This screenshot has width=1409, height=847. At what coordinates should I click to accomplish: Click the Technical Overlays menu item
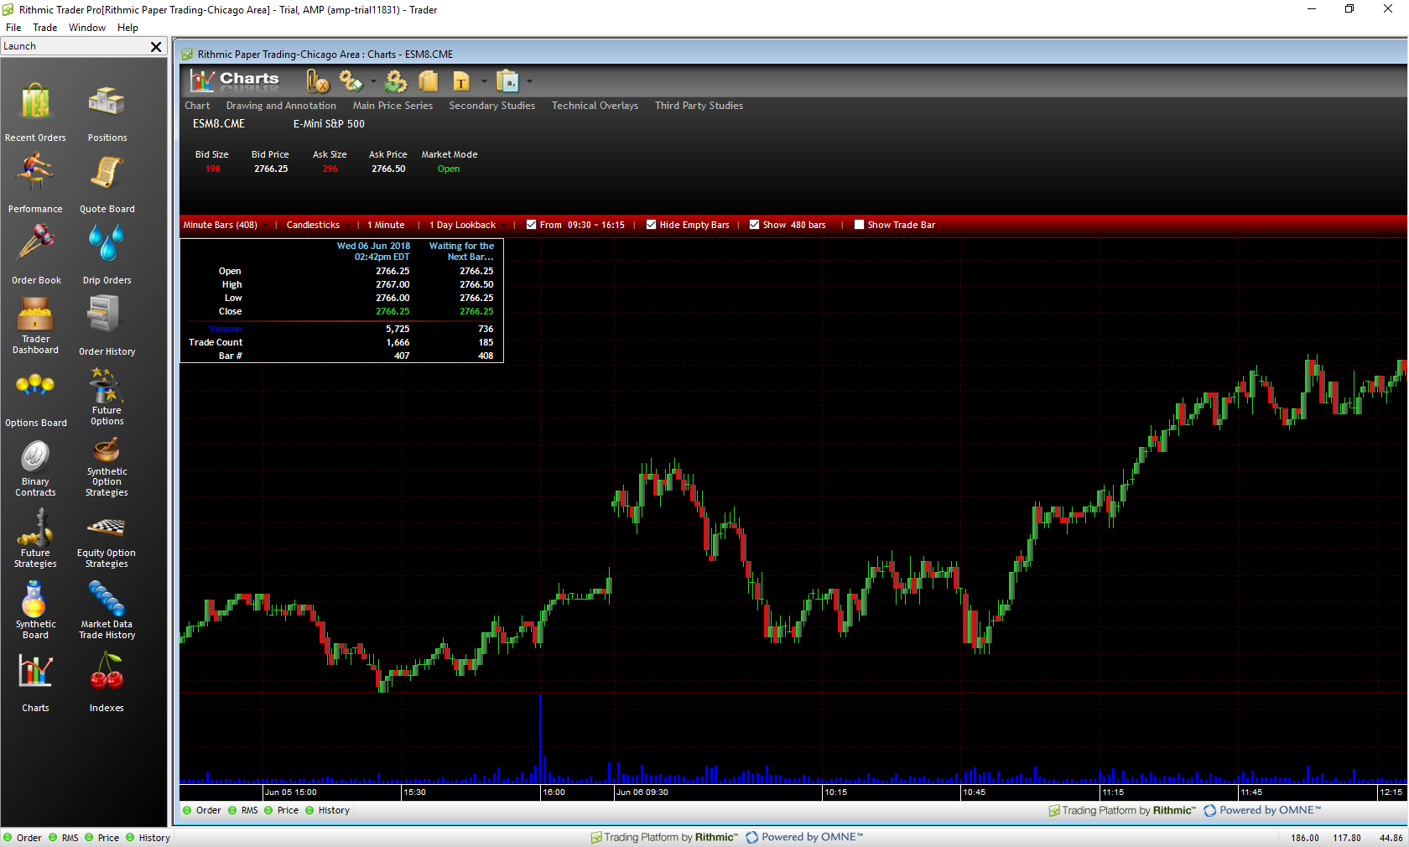tap(595, 106)
